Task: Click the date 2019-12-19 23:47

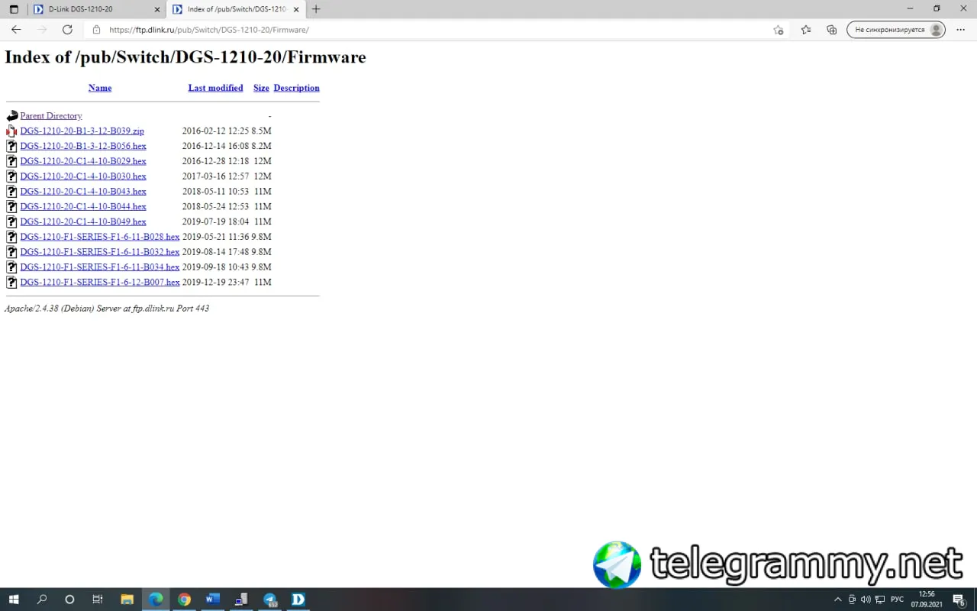Action: coord(215,282)
